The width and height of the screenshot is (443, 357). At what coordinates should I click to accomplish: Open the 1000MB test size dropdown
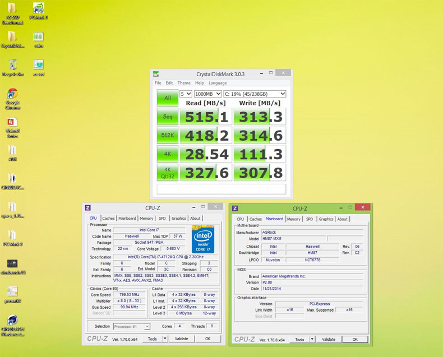click(208, 94)
